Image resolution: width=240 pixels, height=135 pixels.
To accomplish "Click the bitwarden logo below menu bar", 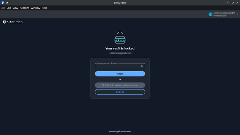I will pyautogui.click(x=13, y=22).
